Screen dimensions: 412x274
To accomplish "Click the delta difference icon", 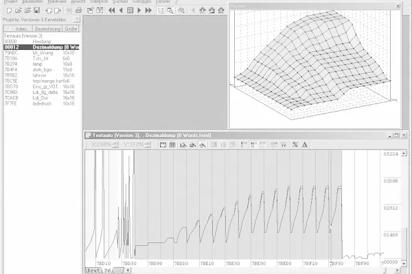I will pos(304,145).
